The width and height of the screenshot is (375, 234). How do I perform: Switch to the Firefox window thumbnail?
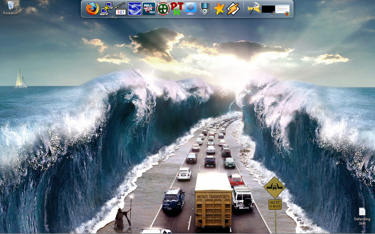pos(282,9)
